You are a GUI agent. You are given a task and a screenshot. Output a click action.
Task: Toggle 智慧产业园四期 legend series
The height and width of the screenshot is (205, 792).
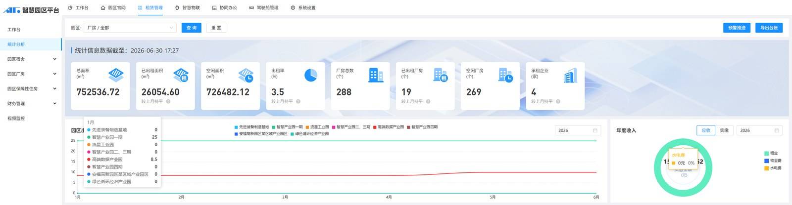pos(422,127)
